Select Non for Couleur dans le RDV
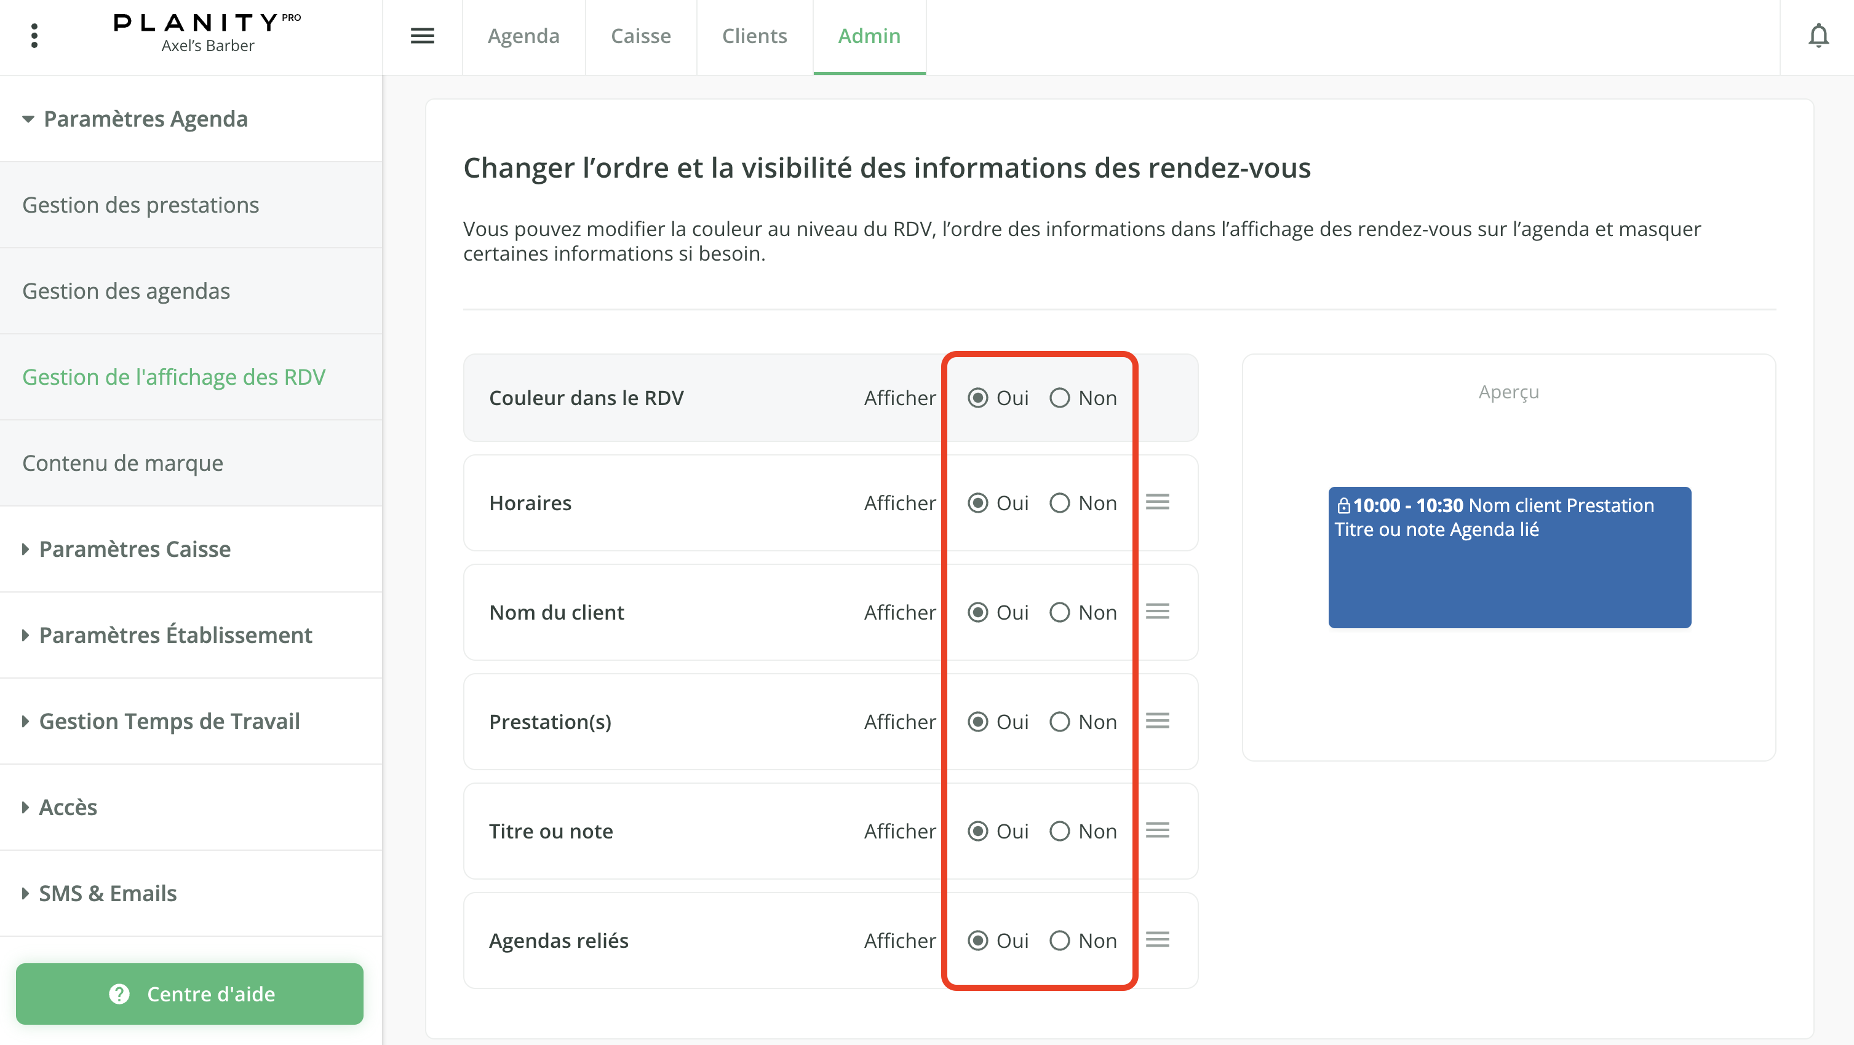Image resolution: width=1854 pixels, height=1045 pixels. coord(1059,398)
